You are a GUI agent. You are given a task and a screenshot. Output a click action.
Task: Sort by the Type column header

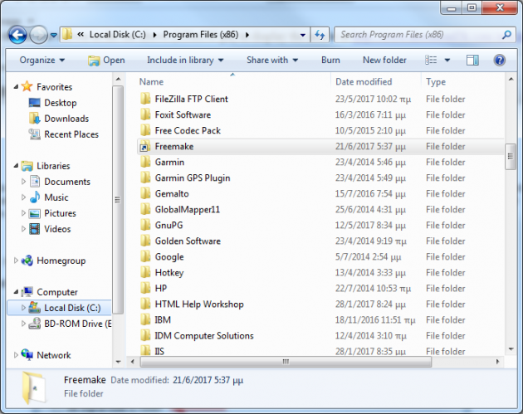[436, 81]
